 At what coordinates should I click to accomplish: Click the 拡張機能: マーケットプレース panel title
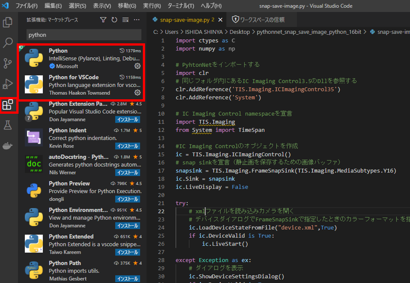click(x=52, y=20)
